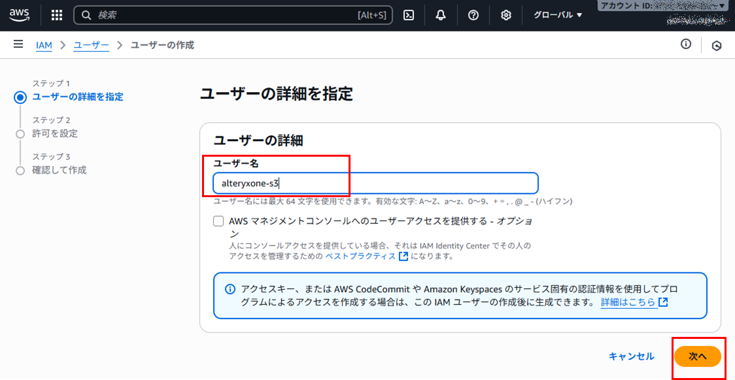Navigate to ユーザー breadcrumb link
This screenshot has width=735, height=380.
pyautogui.click(x=91, y=45)
